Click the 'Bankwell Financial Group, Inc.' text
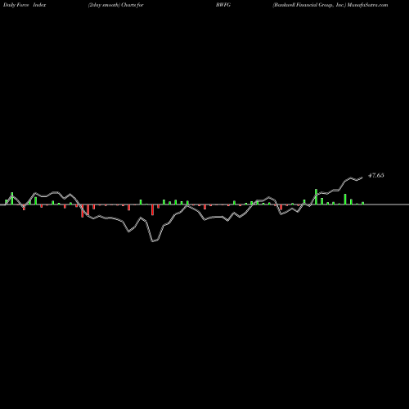The height and width of the screenshot is (409, 409). [309, 5]
